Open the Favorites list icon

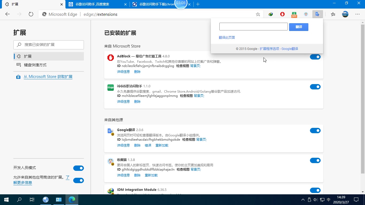[x=333, y=14]
